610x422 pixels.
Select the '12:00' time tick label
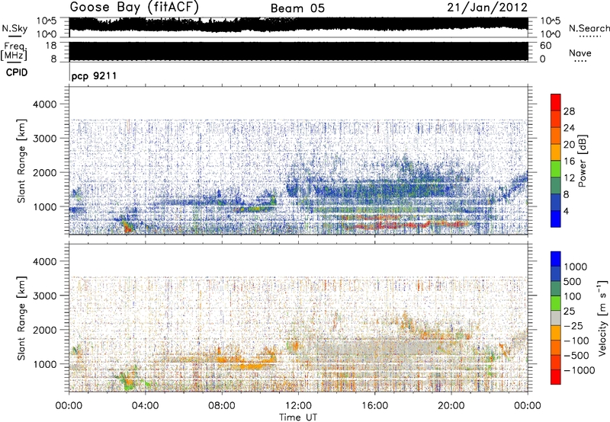point(298,405)
